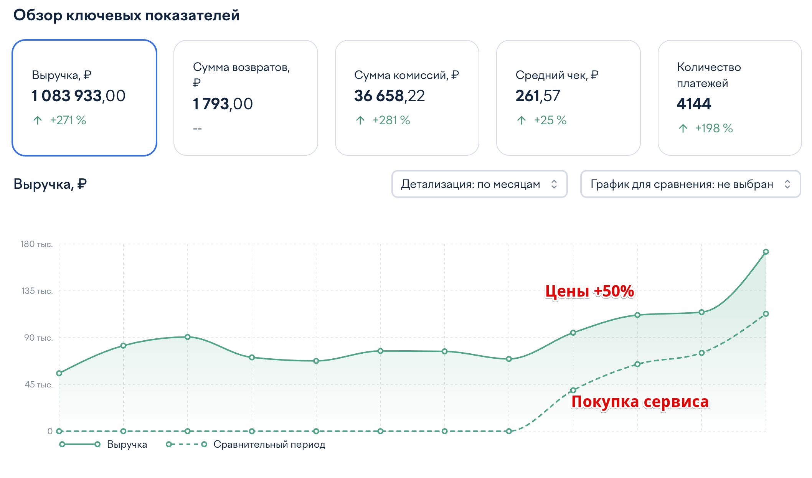Select the Количество платежей card
The image size is (812, 478).
(729, 98)
